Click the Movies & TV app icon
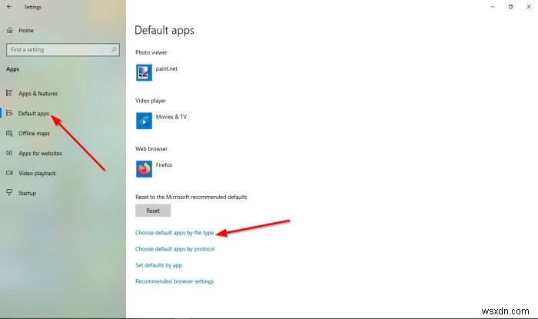The height and width of the screenshot is (319, 538). coord(144,121)
